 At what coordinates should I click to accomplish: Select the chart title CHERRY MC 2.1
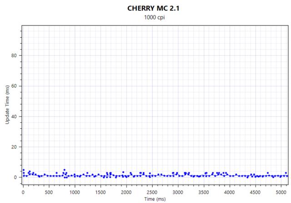[x=153, y=8]
